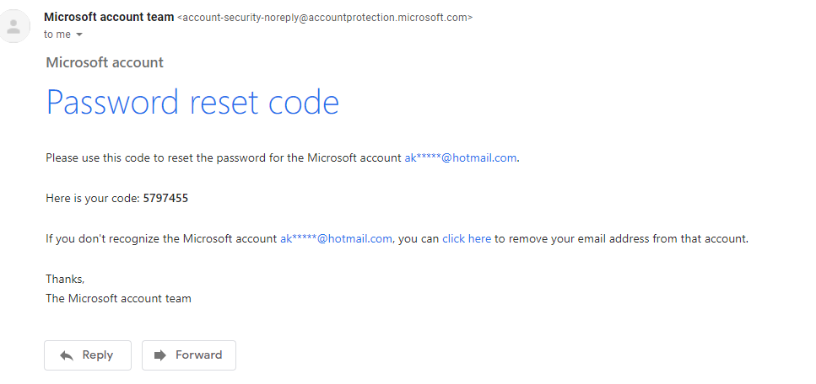Click "The Microsoft account team" signature line
The image size is (816, 384).
click(118, 298)
